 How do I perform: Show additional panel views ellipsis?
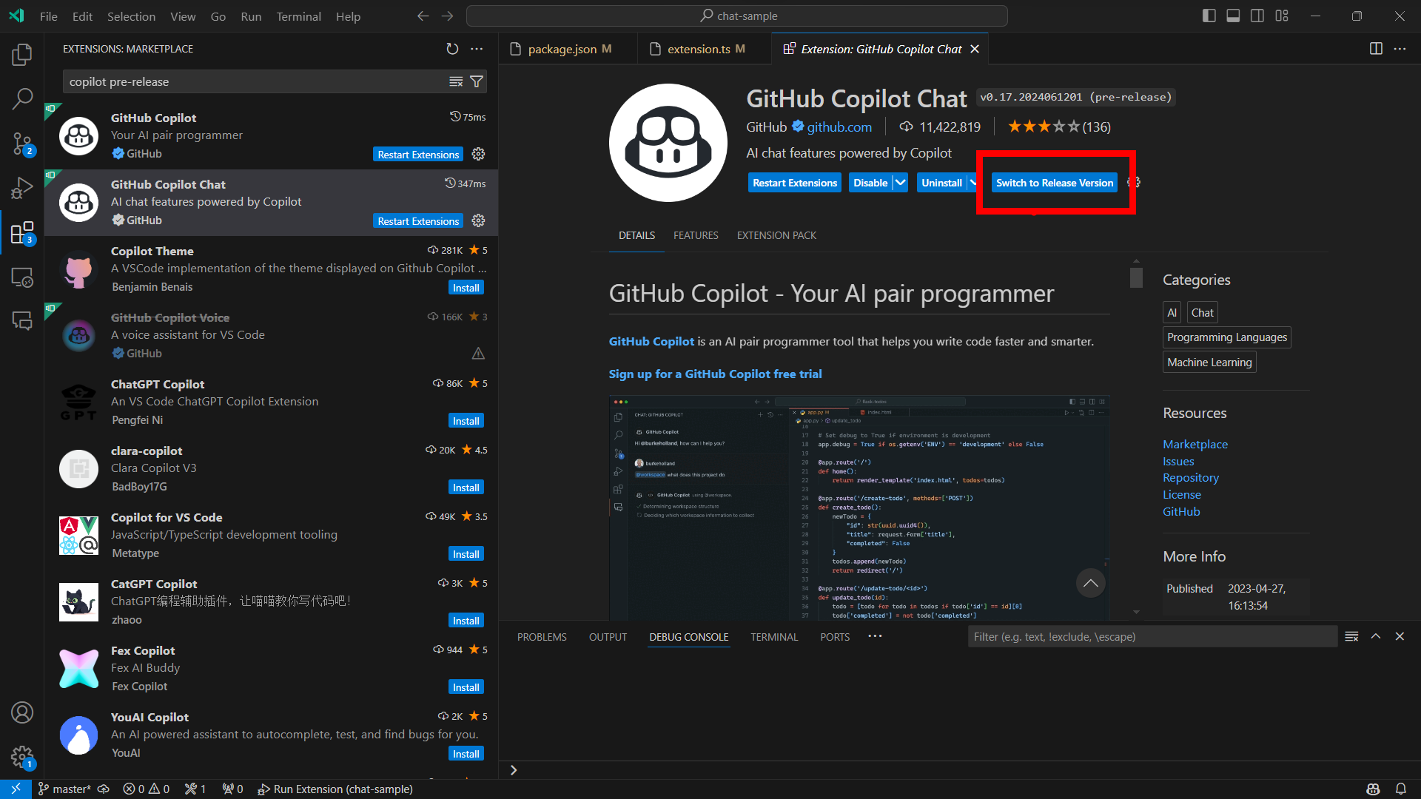[x=875, y=636]
